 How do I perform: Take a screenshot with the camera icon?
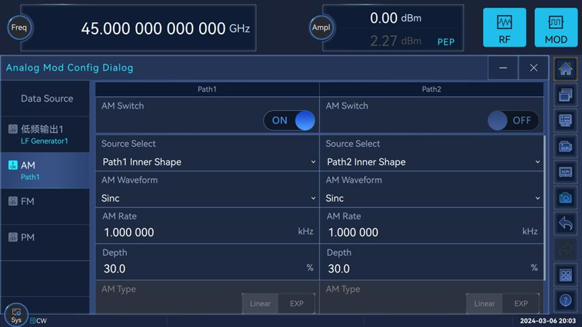(565, 198)
